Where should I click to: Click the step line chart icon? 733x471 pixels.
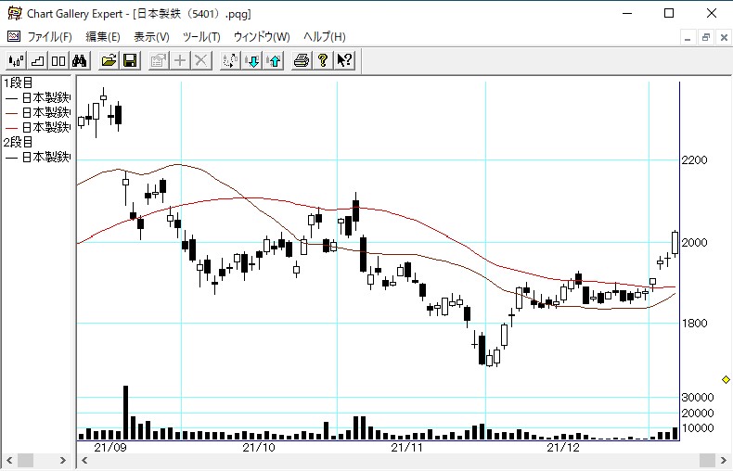tap(37, 61)
